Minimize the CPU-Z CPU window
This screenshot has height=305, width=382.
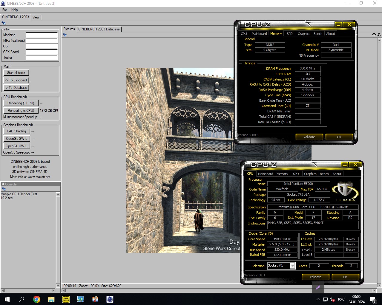coord(344,165)
